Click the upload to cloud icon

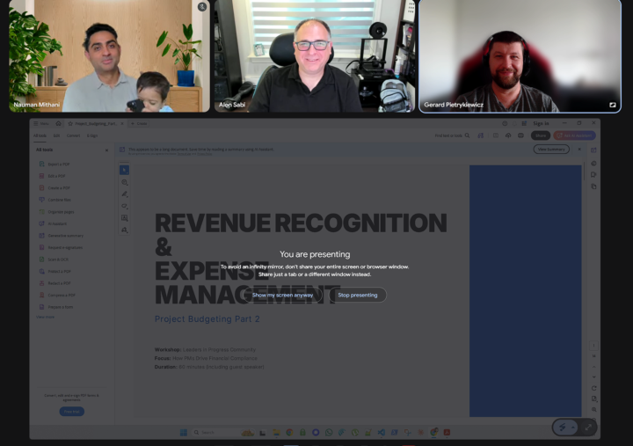tap(508, 135)
